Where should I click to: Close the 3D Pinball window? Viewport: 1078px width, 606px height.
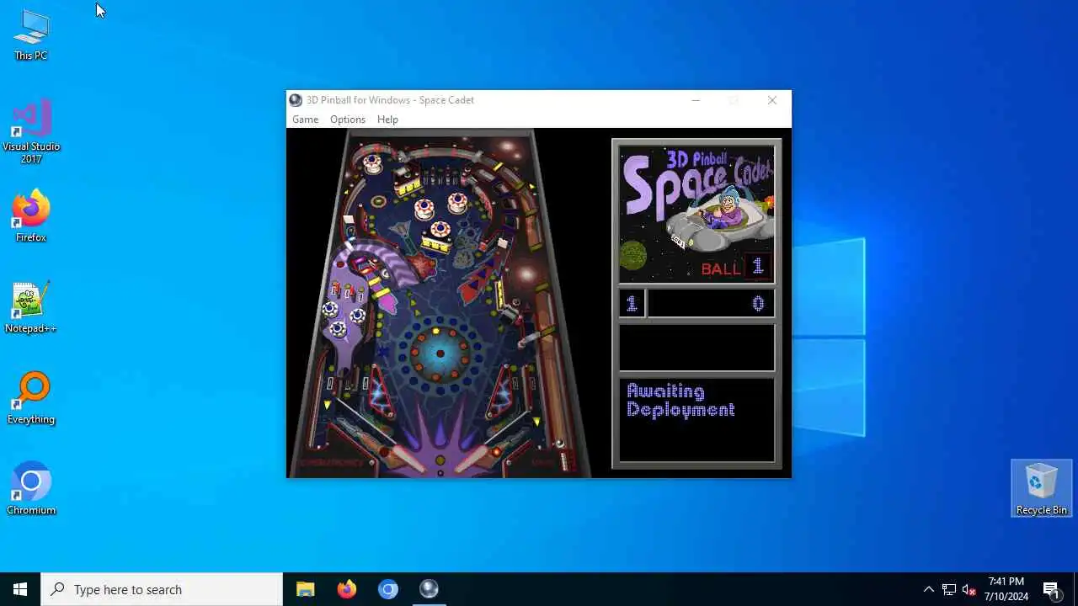pos(772,100)
